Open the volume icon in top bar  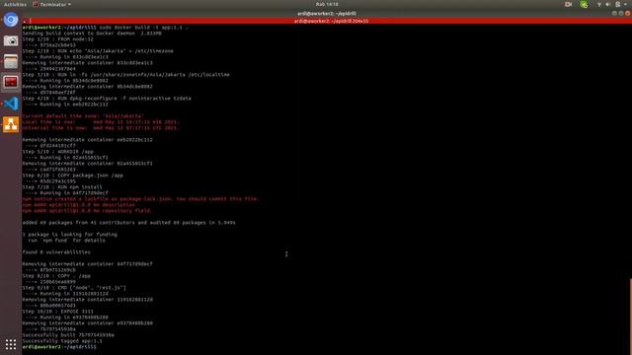[x=608, y=4]
